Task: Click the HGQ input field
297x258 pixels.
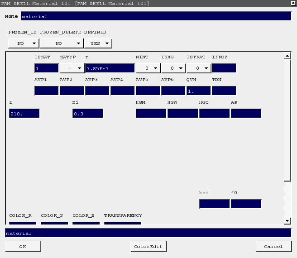Action: pyautogui.click(x=215, y=113)
